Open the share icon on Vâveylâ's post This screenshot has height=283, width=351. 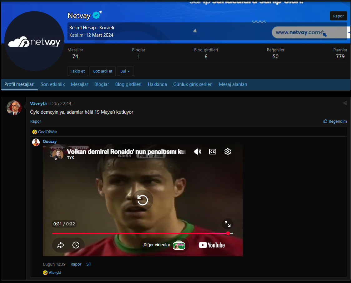[345, 103]
